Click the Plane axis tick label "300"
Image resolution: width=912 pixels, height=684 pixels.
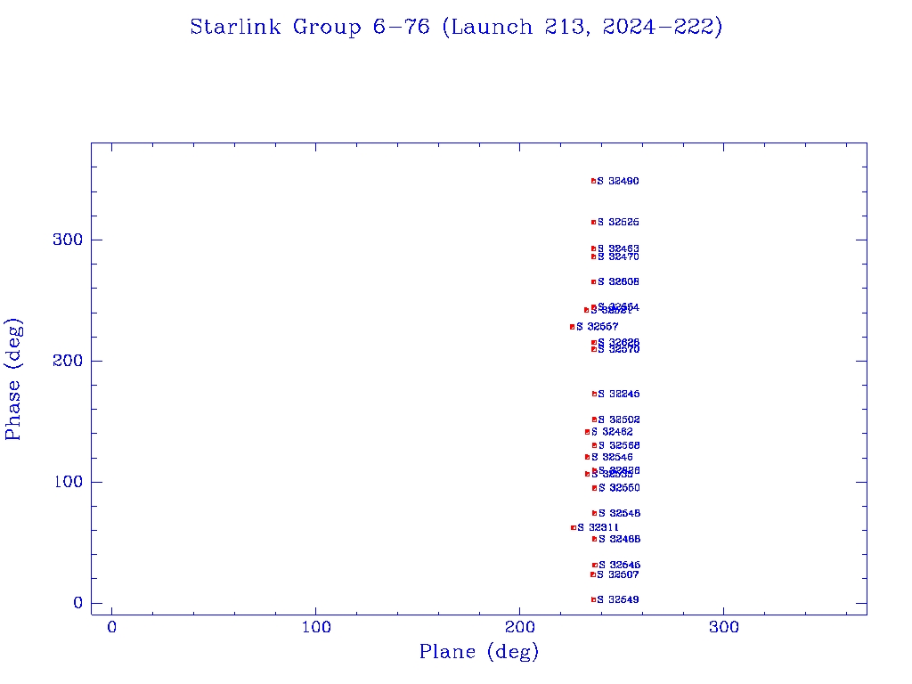coord(723,628)
